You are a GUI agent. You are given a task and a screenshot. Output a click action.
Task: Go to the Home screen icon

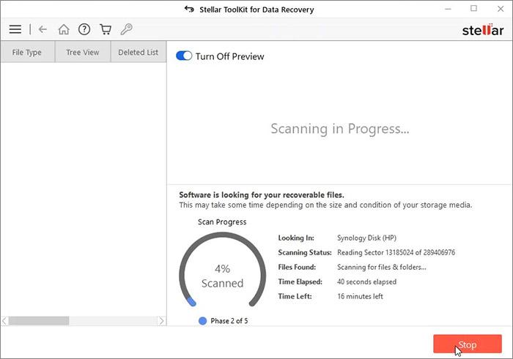tap(64, 29)
